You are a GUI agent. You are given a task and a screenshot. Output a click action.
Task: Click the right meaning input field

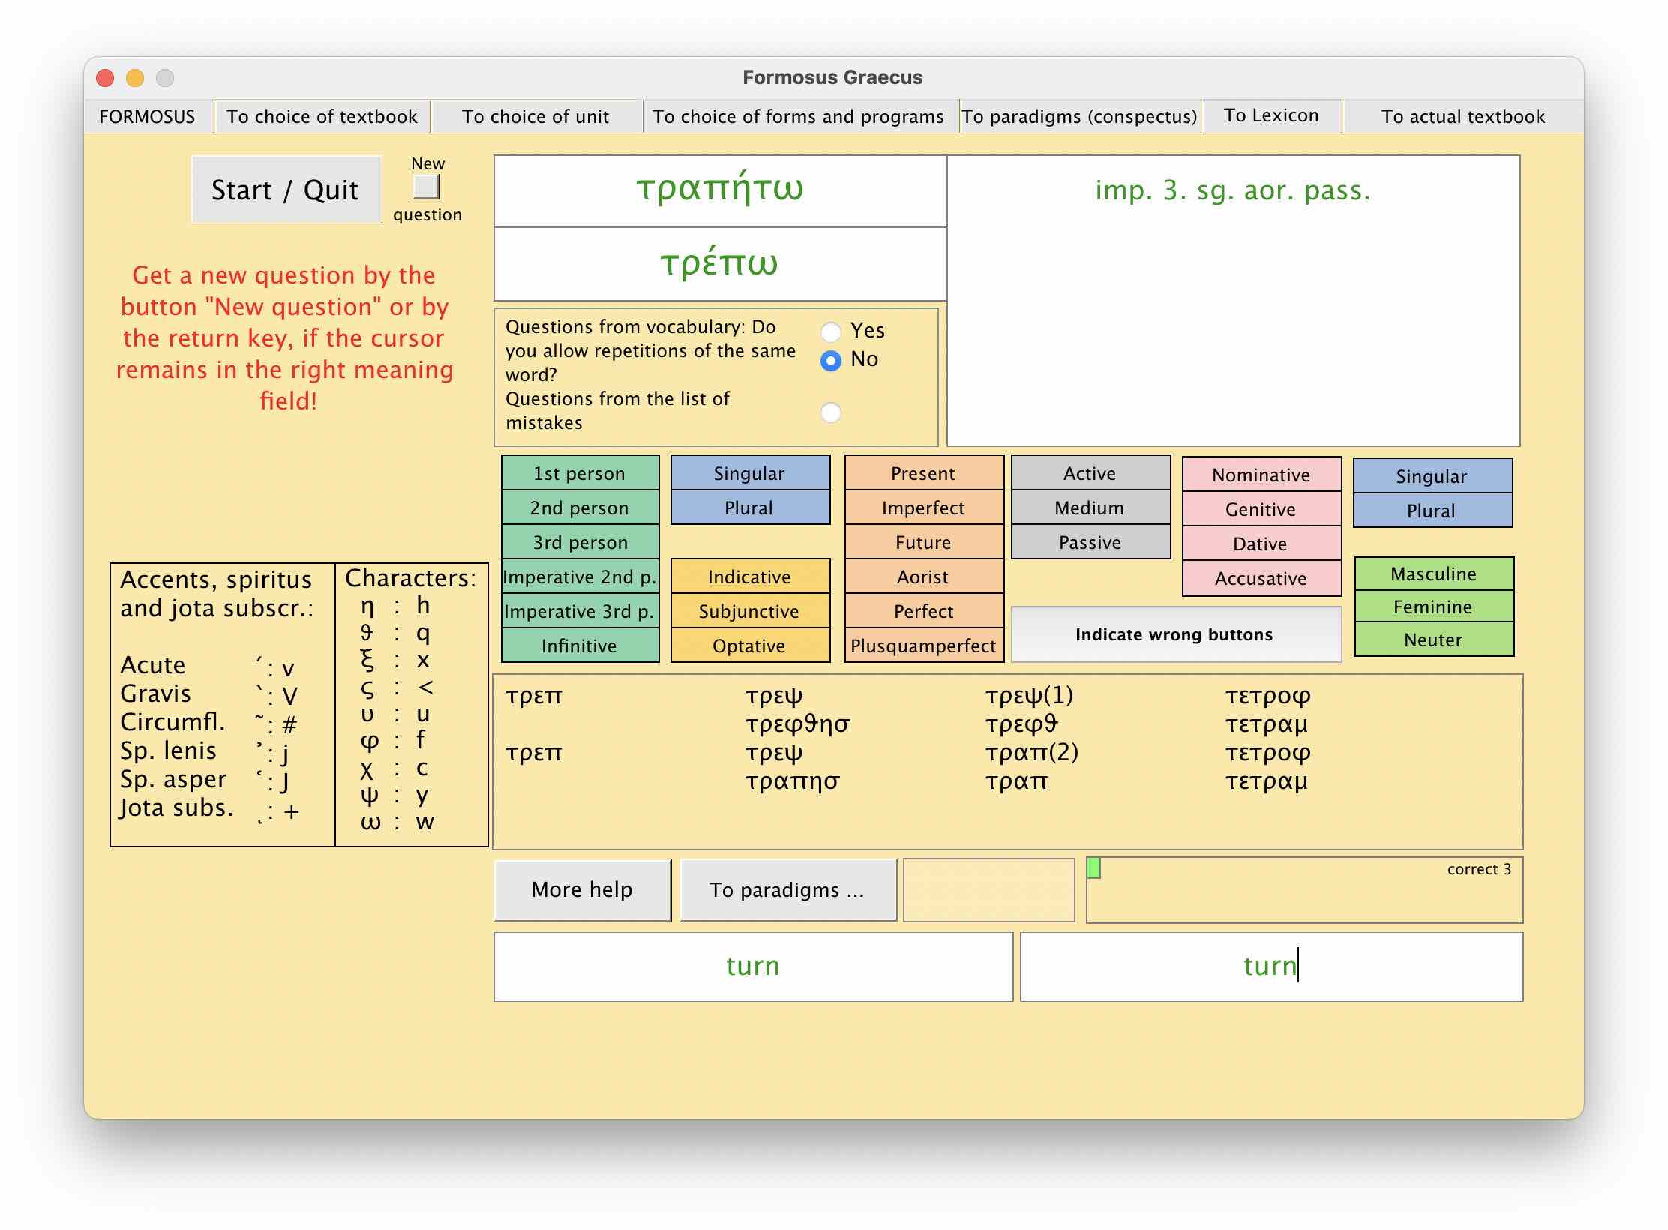pyautogui.click(x=1270, y=966)
